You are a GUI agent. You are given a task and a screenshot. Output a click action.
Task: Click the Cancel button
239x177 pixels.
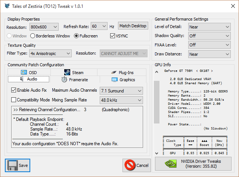137,165
